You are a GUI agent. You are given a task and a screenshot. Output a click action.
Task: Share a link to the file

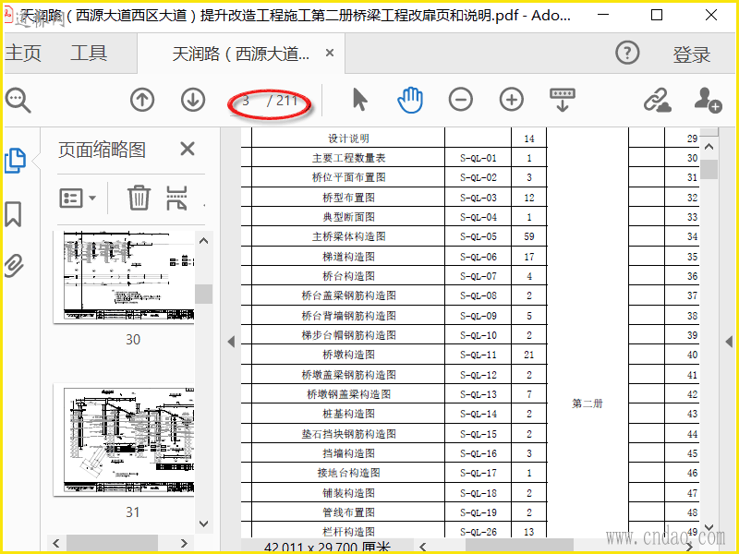point(658,100)
